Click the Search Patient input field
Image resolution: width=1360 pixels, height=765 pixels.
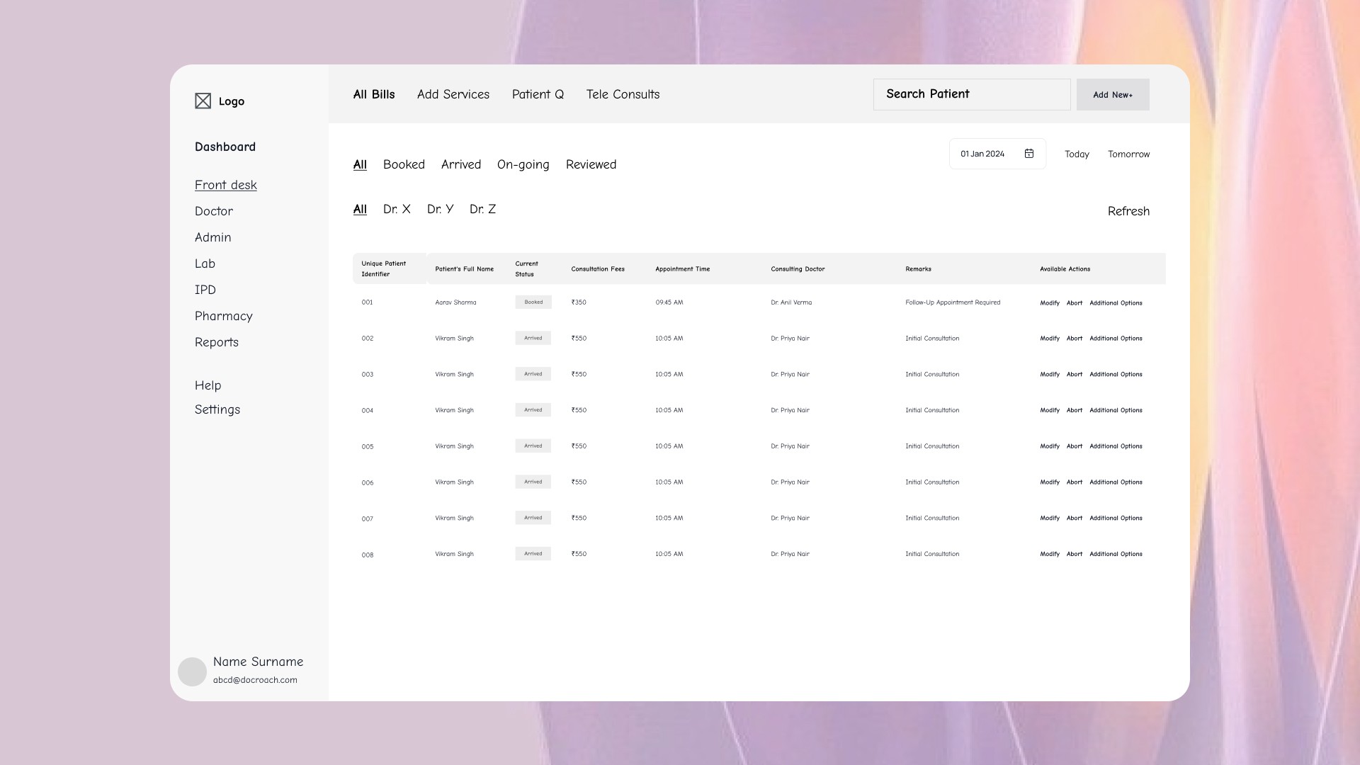coord(971,94)
